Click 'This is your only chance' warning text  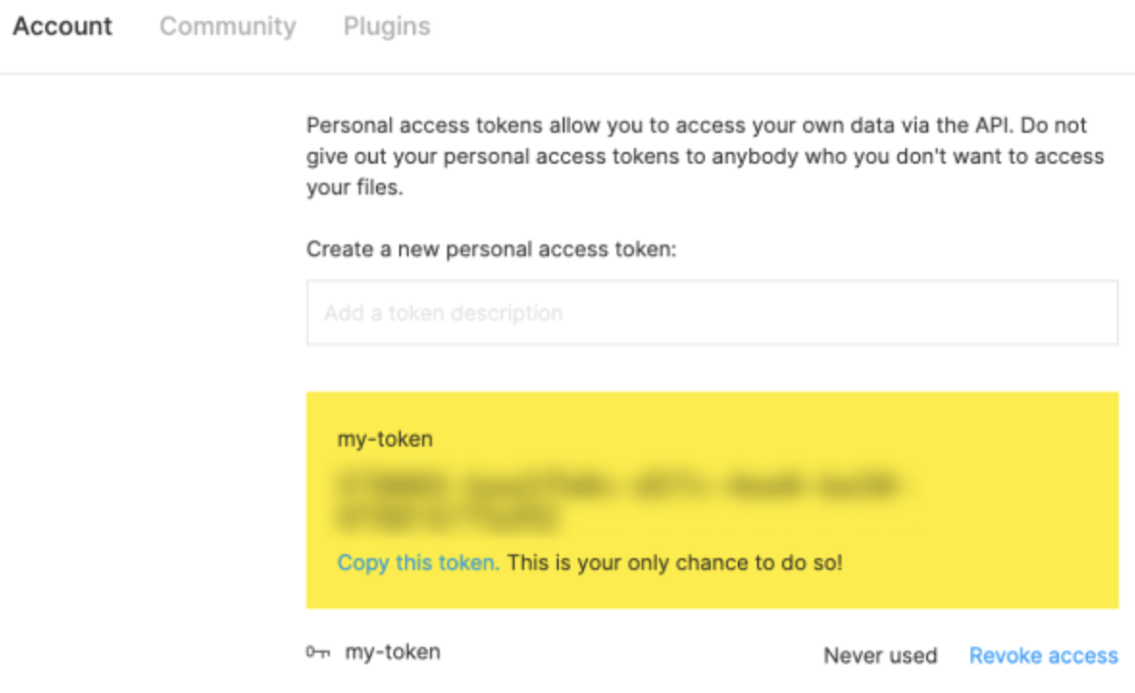[x=674, y=563]
